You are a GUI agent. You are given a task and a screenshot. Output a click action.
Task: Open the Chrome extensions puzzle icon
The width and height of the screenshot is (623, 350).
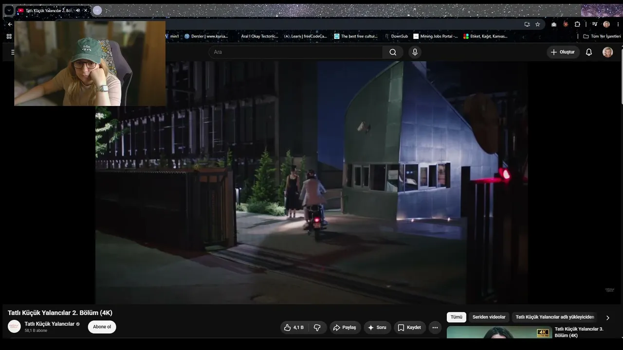pyautogui.click(x=577, y=24)
